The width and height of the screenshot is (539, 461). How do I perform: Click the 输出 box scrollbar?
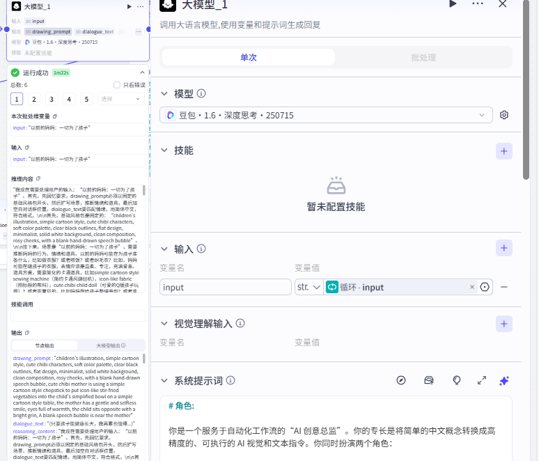[143, 359]
